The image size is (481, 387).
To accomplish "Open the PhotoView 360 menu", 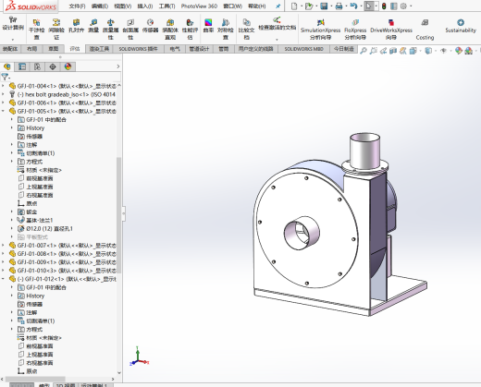I will [199, 6].
